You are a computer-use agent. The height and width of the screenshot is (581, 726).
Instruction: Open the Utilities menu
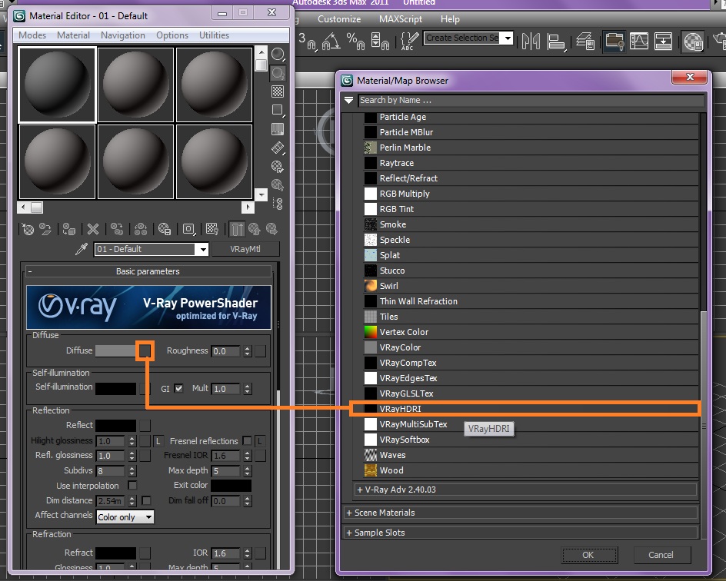pos(214,35)
